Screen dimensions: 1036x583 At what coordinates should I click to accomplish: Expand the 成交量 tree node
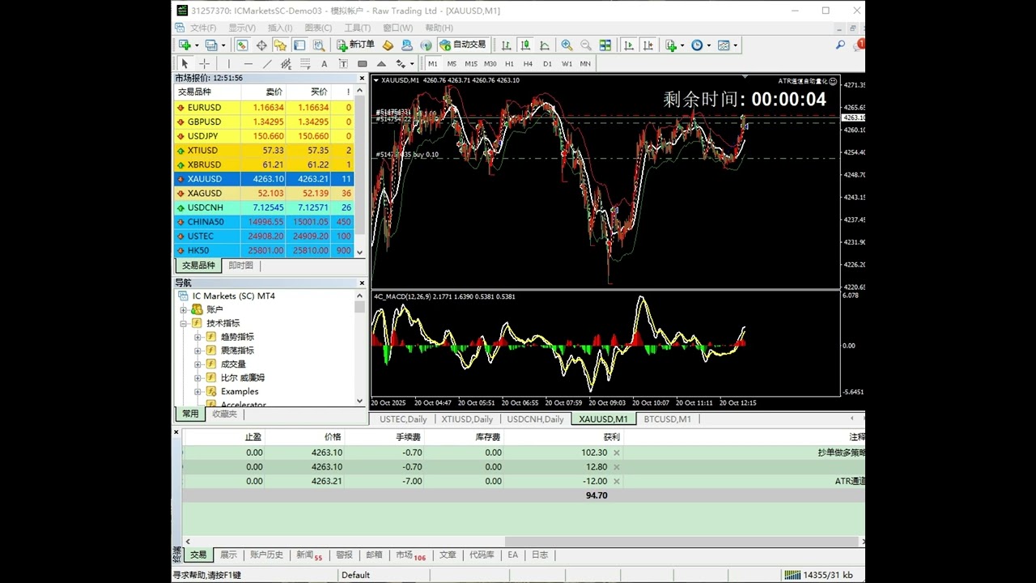[197, 364]
